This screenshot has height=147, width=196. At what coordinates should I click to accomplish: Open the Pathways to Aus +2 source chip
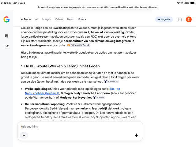(79, 45)
